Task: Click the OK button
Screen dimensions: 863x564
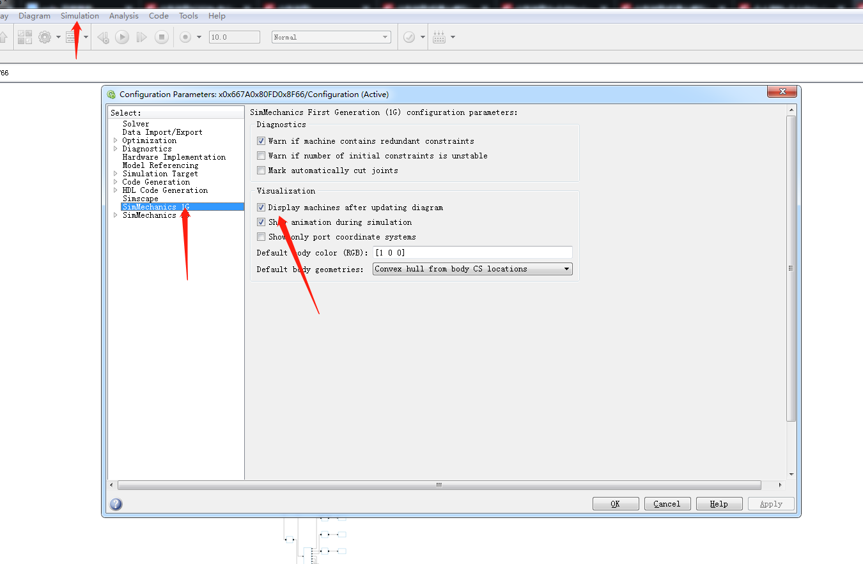Action: click(616, 504)
